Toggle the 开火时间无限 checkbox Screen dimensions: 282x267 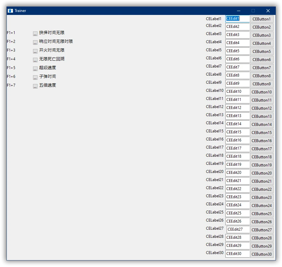click(35, 51)
